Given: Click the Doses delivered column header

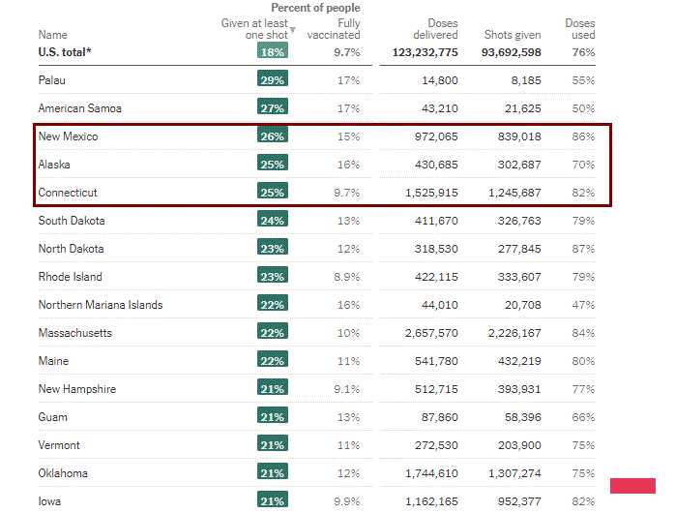Looking at the screenshot, I should (x=435, y=29).
